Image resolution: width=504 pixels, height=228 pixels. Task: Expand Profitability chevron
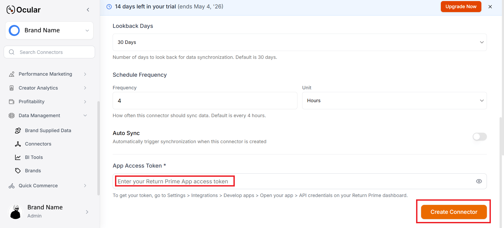pyautogui.click(x=85, y=102)
